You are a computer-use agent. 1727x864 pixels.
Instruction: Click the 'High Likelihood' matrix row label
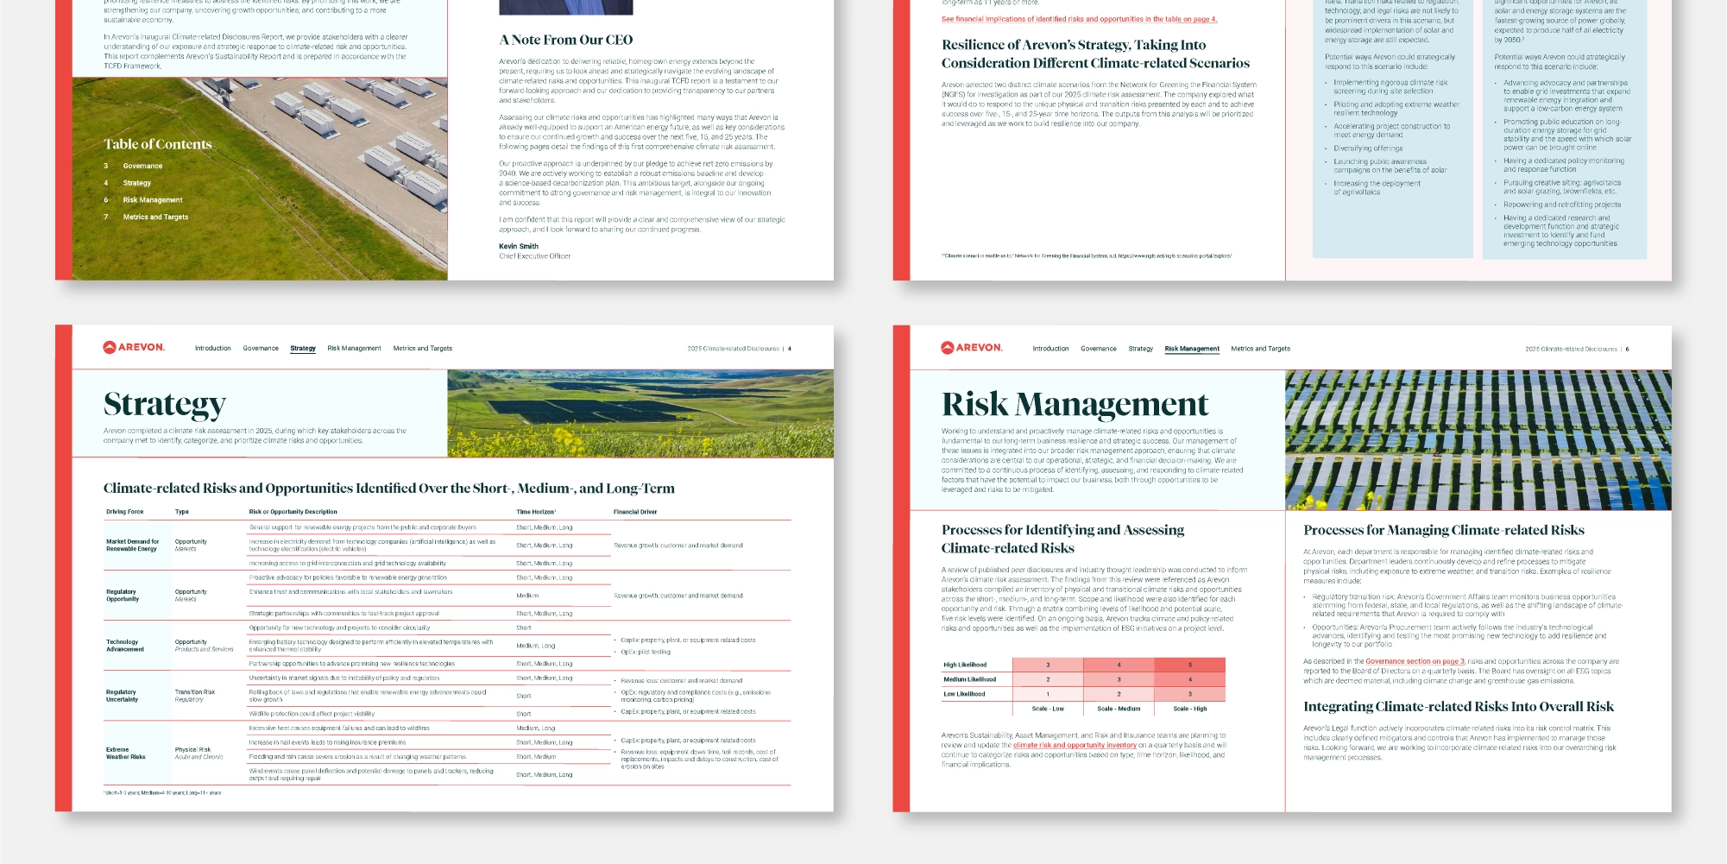coord(965,665)
